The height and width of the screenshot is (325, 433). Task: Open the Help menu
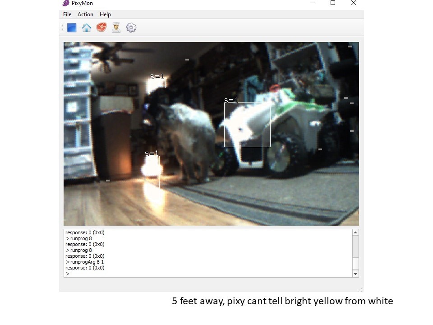(x=105, y=14)
